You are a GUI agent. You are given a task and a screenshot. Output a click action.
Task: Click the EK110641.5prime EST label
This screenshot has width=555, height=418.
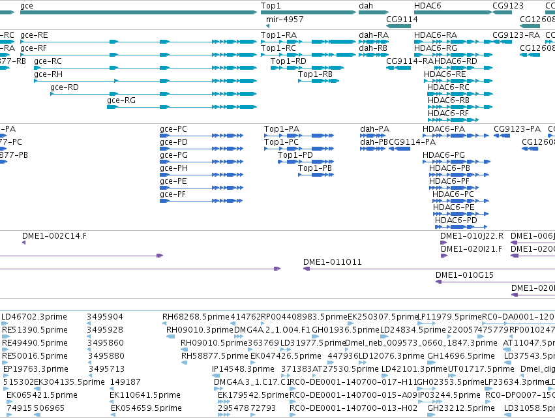(145, 395)
